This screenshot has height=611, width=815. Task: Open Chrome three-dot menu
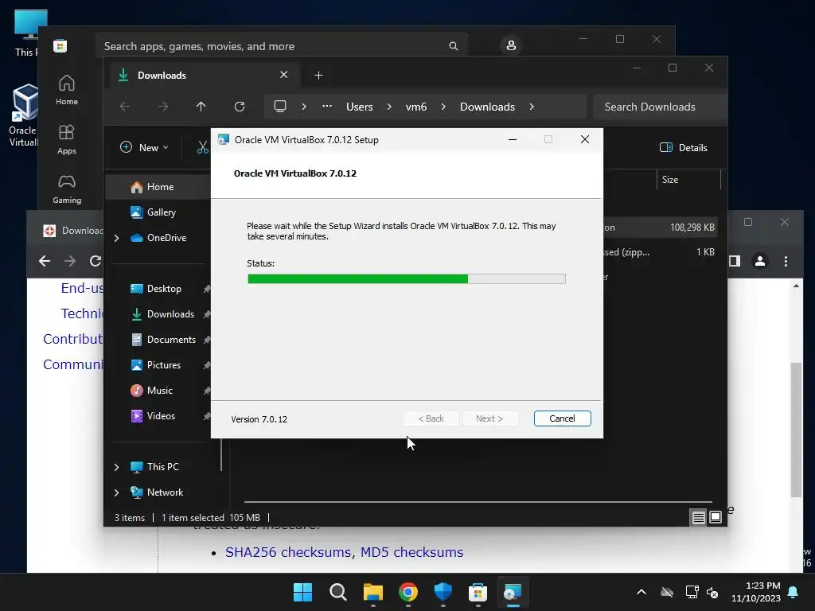[x=786, y=261]
